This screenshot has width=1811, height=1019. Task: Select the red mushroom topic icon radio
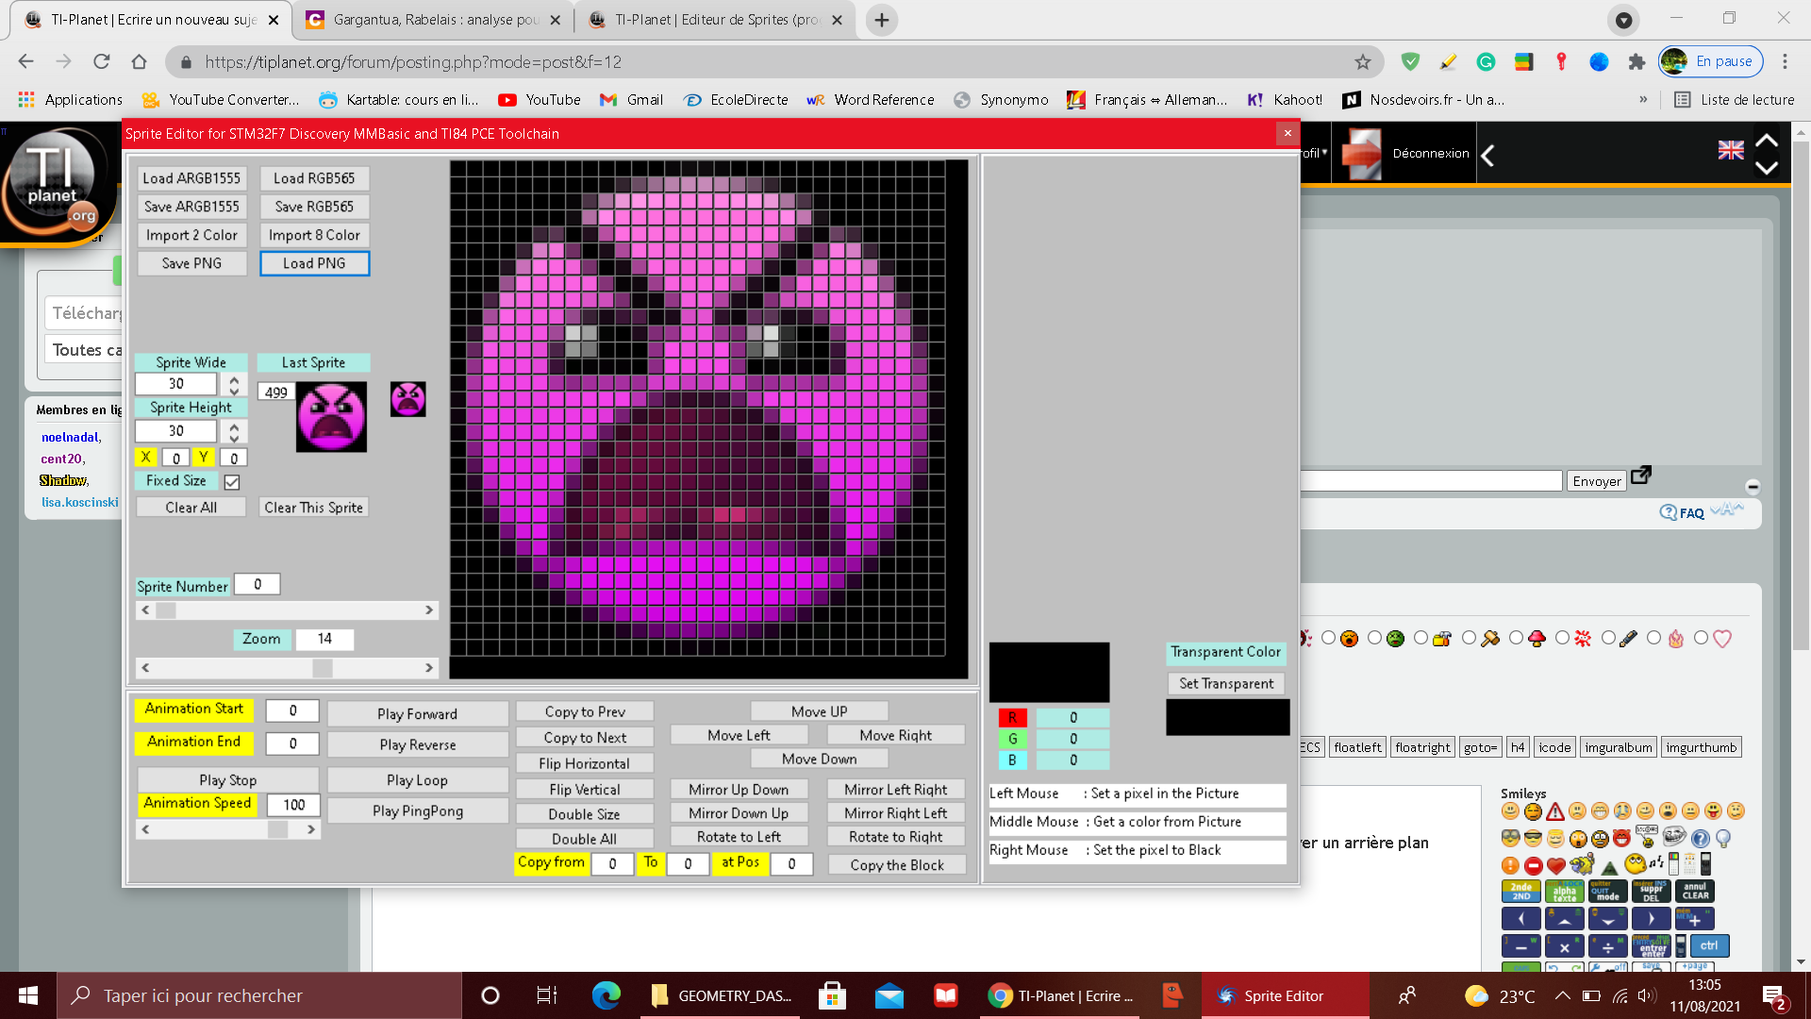(1516, 638)
